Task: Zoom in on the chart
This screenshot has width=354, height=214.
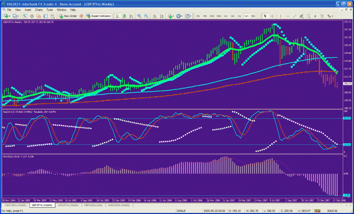Action: click(x=139, y=16)
